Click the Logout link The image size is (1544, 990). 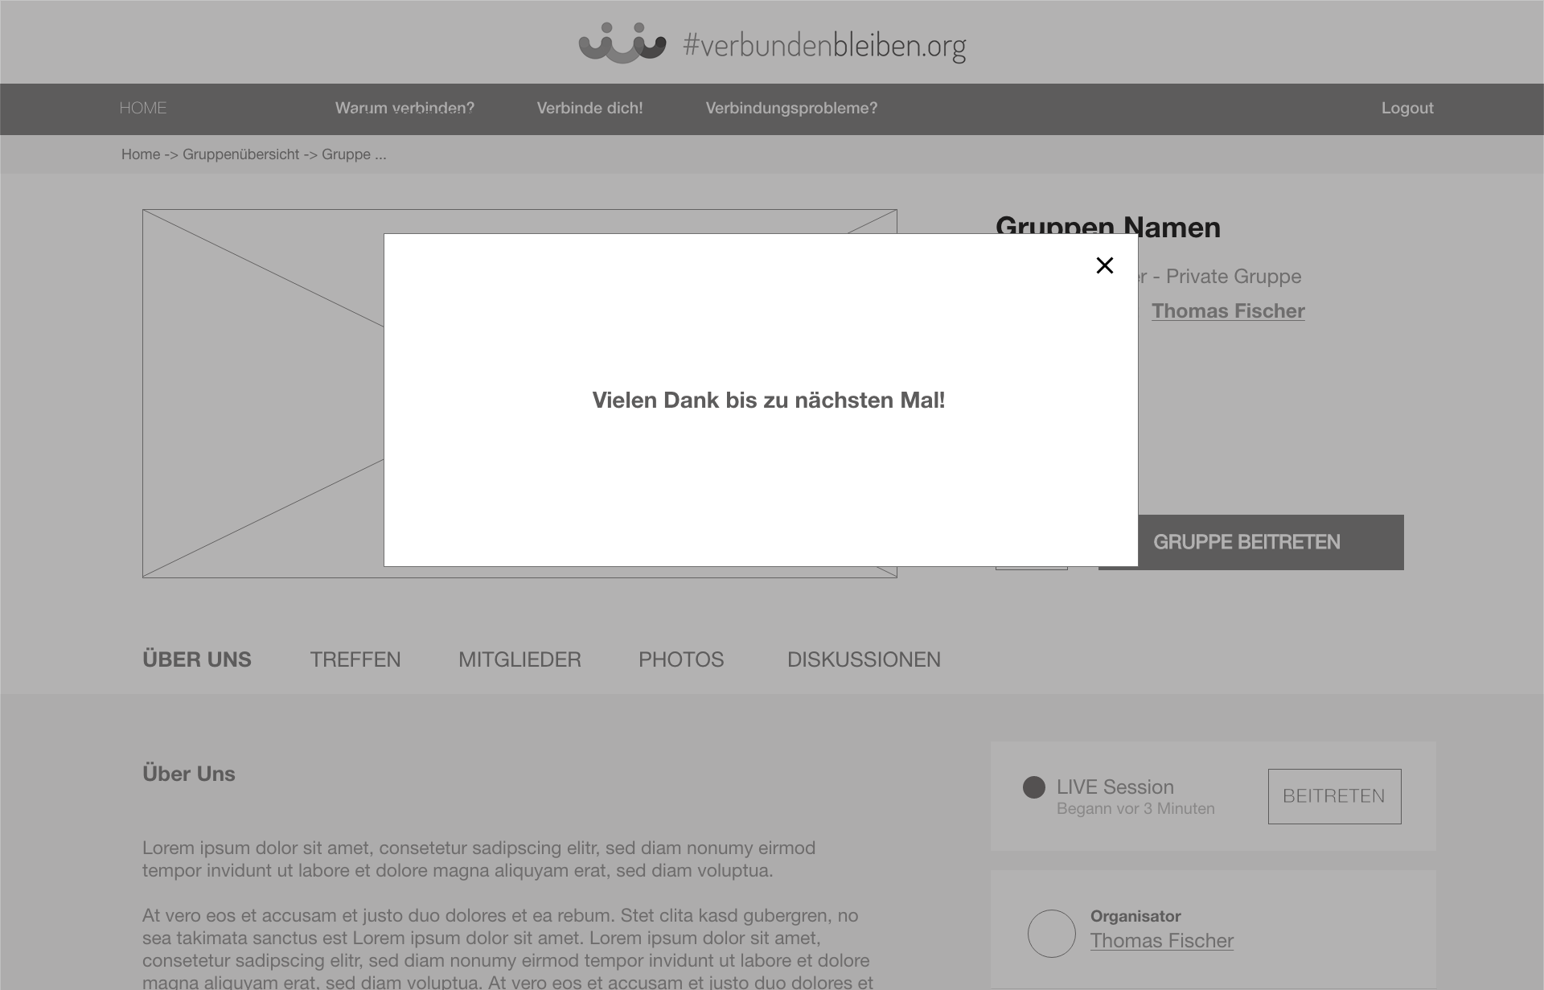[1406, 108]
